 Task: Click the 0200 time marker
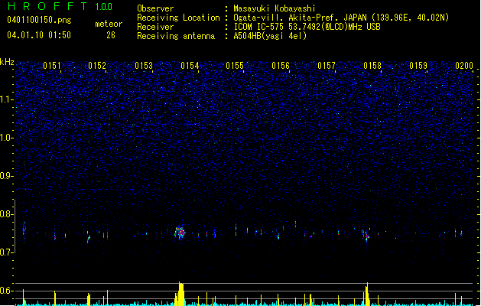tap(464, 66)
